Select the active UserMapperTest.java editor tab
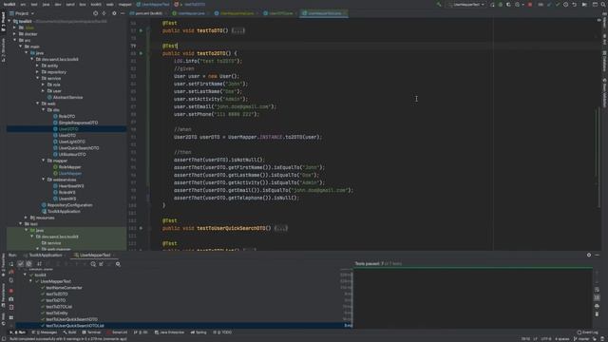Image resolution: width=608 pixels, height=342 pixels. [324, 13]
